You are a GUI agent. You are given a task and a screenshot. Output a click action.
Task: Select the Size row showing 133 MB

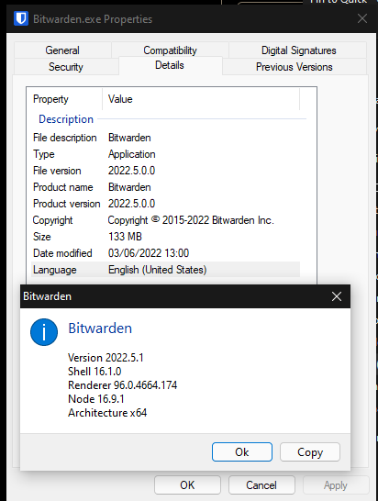tap(165, 237)
